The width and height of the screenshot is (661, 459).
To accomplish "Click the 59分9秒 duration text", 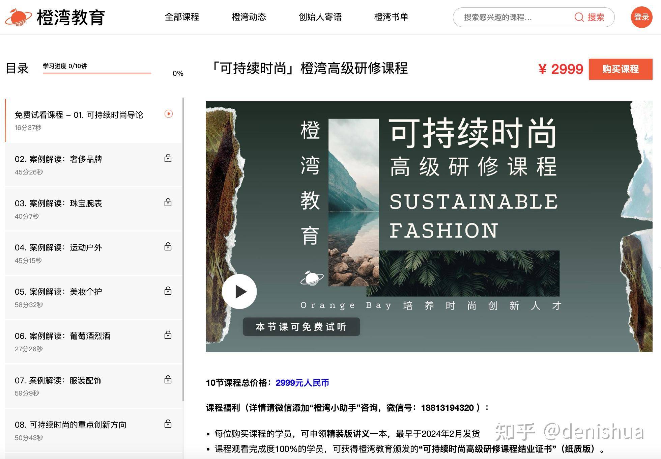I will 27,393.
